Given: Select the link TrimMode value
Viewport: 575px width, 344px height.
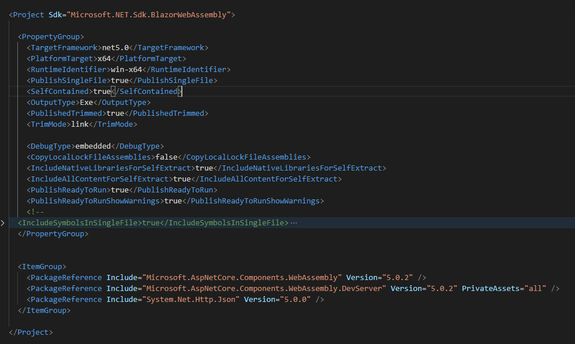Looking at the screenshot, I should [x=80, y=124].
